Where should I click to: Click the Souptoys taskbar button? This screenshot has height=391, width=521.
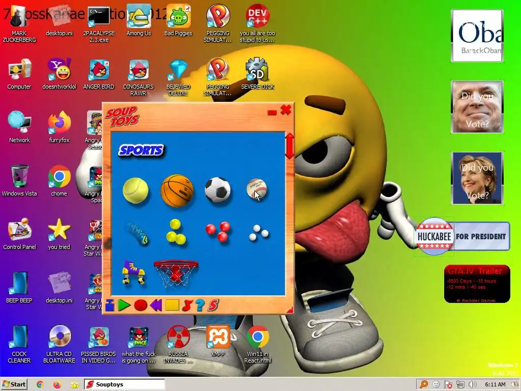coord(124,384)
